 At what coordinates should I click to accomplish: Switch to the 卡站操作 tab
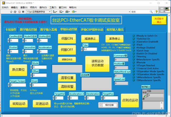(x=11, y=29)
